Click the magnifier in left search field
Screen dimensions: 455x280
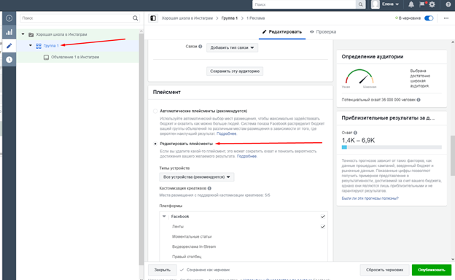pyautogui.click(x=135, y=18)
